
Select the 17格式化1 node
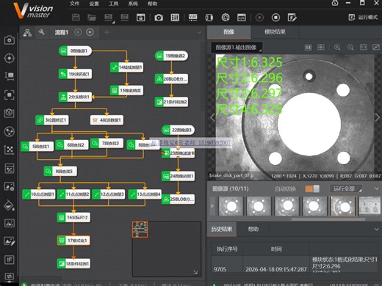pyautogui.click(x=73, y=241)
